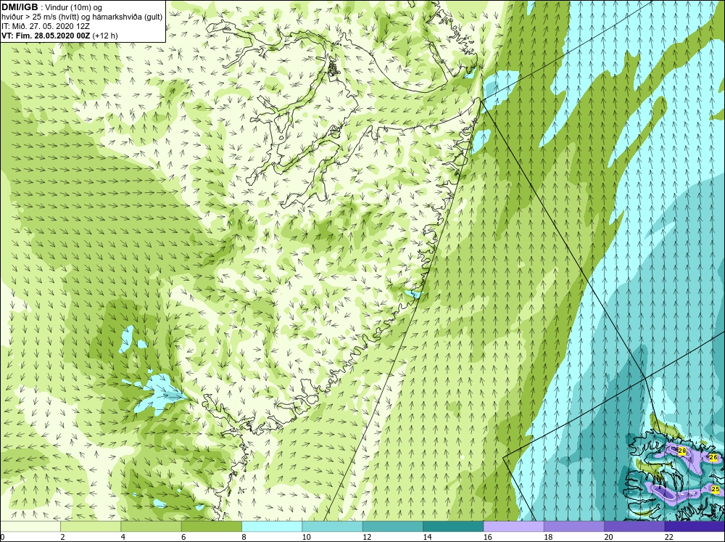Click the 10–12 m/s legend color block
The image size is (725, 542).
332,526
